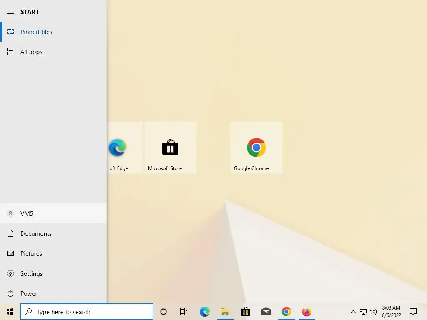Open Chrome from the taskbar

coord(286,312)
